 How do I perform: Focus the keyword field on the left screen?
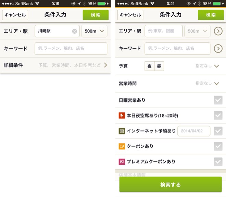(71, 48)
